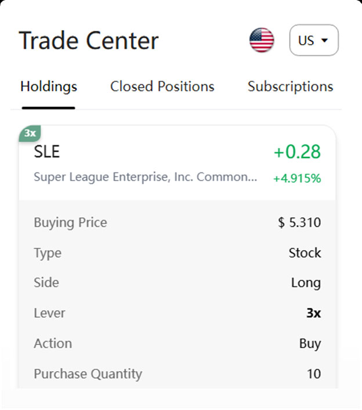The image size is (362, 410).
Task: Go to the Subscriptions tab
Action: pos(290,87)
